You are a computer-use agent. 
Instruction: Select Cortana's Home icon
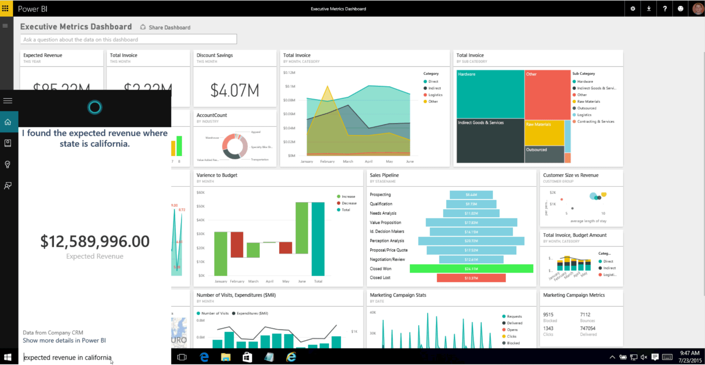8,122
